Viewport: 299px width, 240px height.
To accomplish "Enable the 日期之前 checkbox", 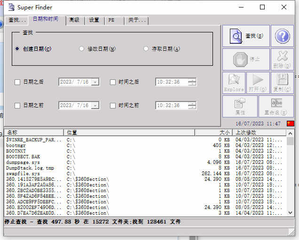I will (x=17, y=106).
